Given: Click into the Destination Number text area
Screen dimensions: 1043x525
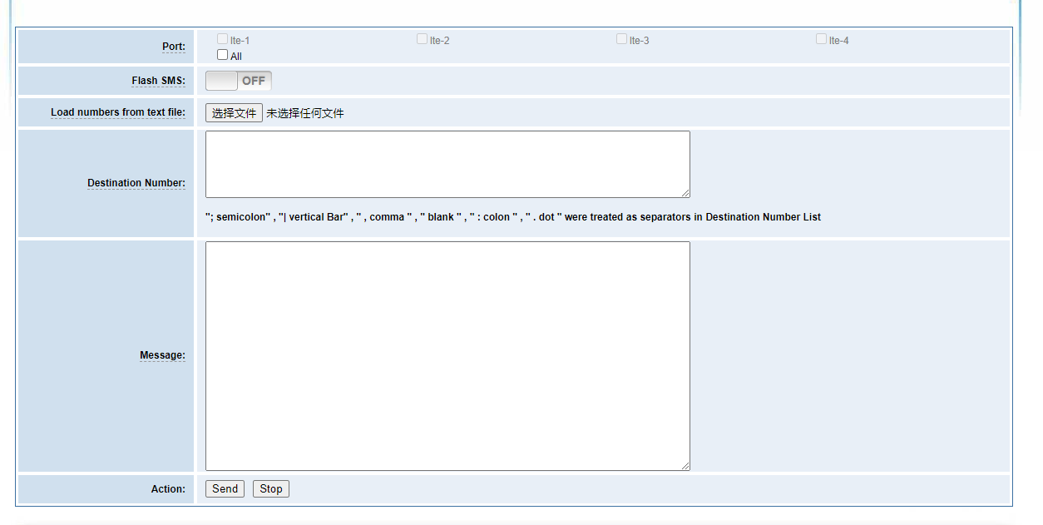Looking at the screenshot, I should pyautogui.click(x=447, y=164).
